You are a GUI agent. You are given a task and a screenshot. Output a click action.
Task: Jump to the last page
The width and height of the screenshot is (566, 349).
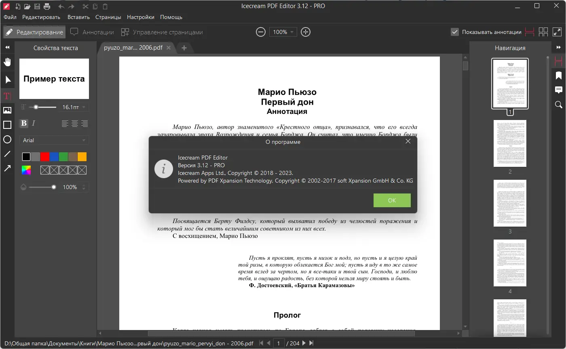click(x=311, y=343)
